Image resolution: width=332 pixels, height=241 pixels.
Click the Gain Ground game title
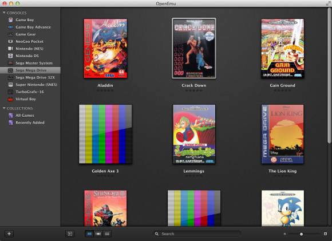tap(282, 85)
